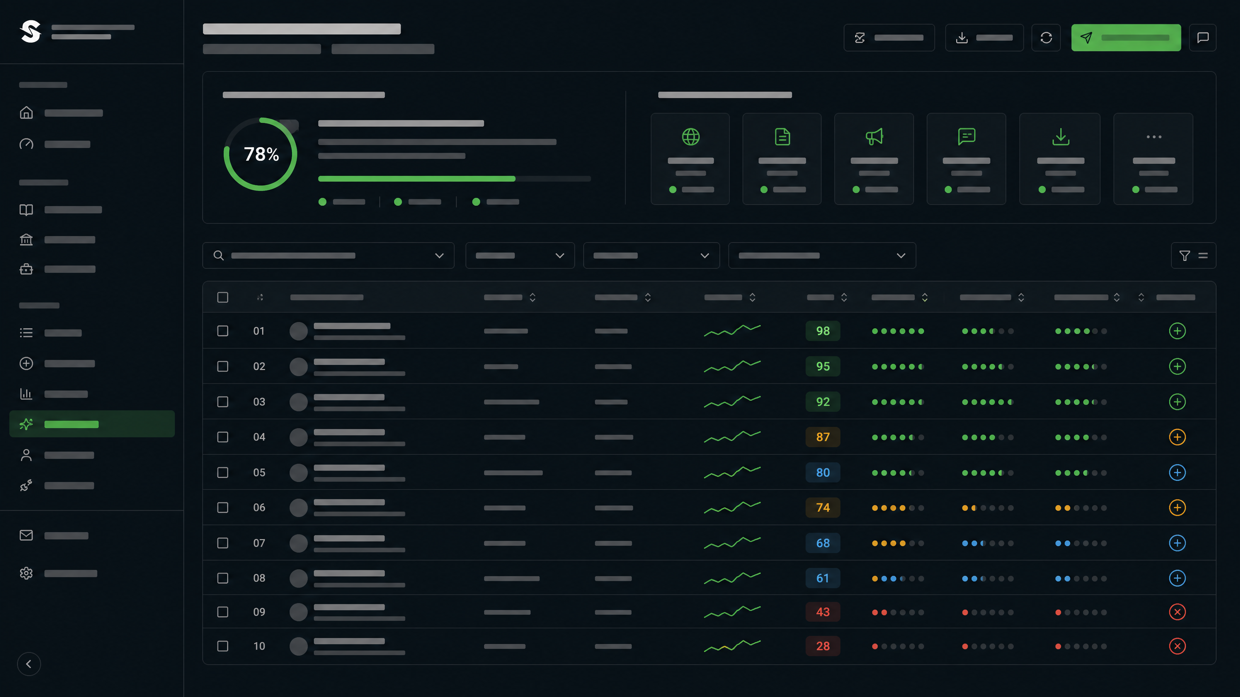Click the avatar on row 06
Screen dimensions: 1240x697
298,508
